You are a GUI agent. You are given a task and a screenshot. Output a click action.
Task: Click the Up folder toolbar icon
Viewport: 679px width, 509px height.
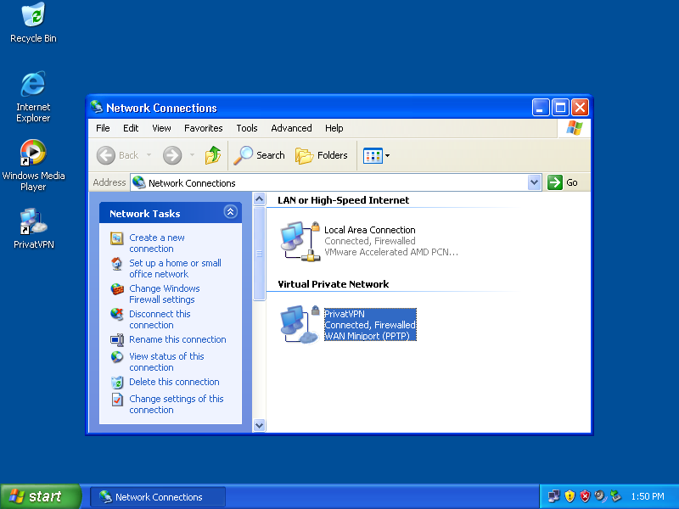coord(213,155)
